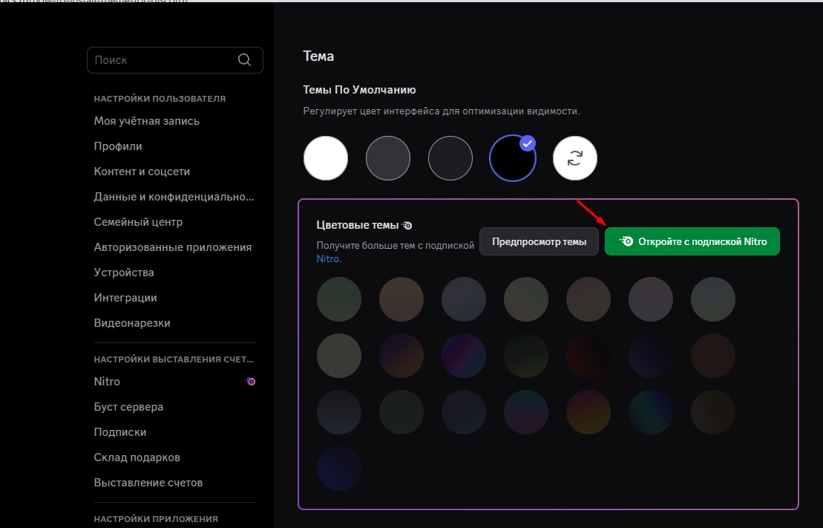Select the ash gray default theme

(388, 158)
